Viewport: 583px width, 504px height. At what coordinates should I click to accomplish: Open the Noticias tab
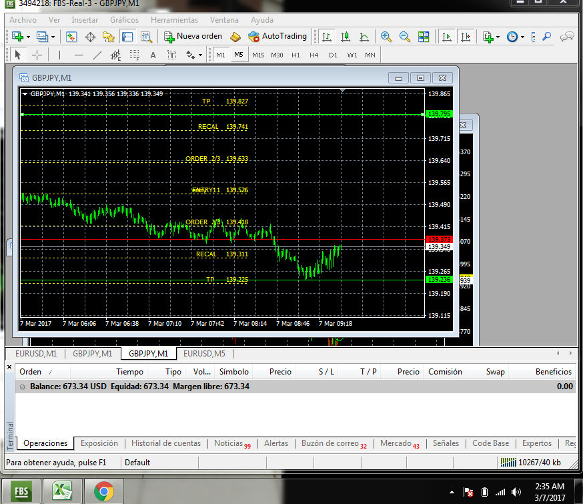[232, 443]
